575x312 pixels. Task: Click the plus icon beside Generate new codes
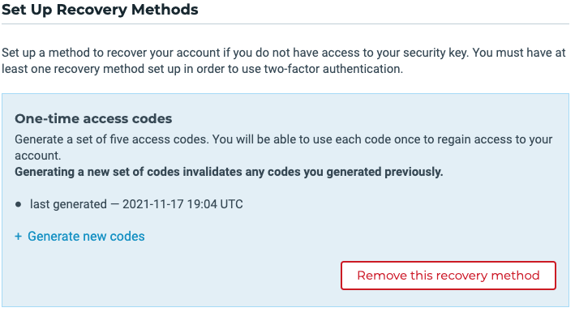tap(19, 237)
